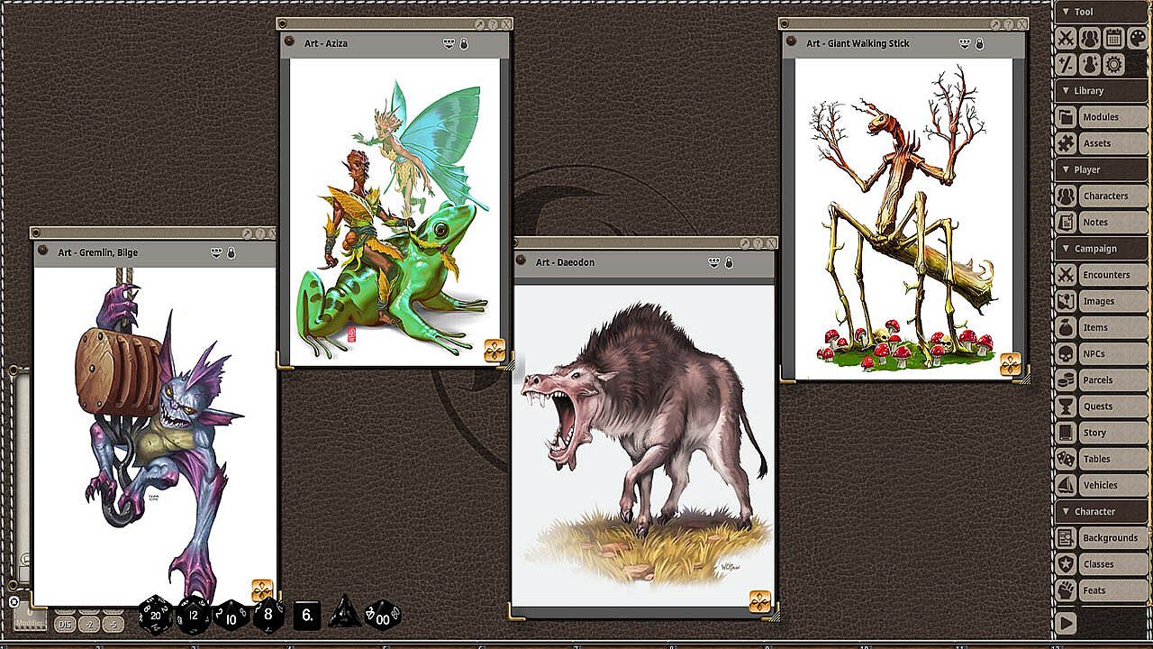Pick the d12 die

point(193,615)
